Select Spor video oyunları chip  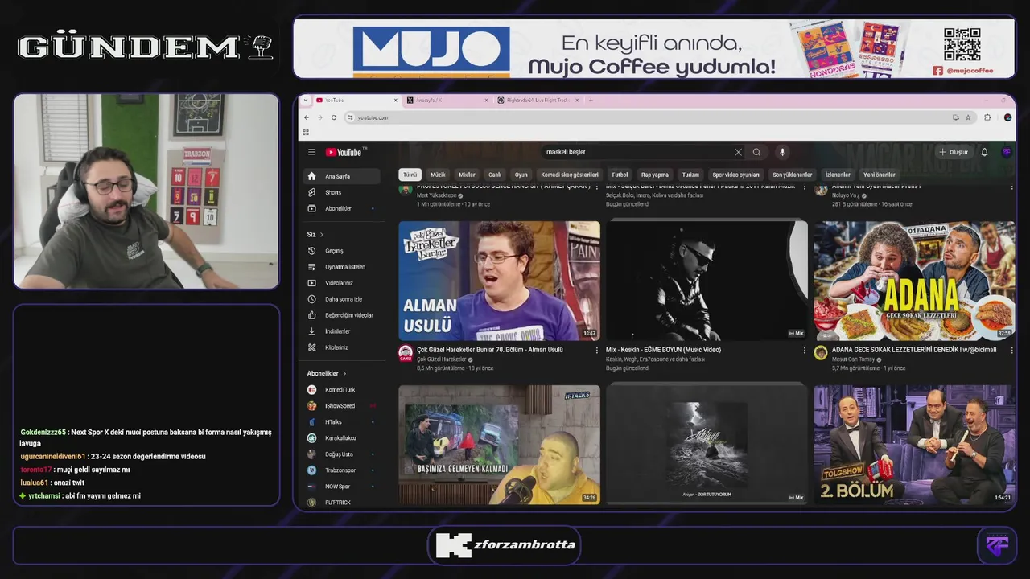tap(735, 175)
